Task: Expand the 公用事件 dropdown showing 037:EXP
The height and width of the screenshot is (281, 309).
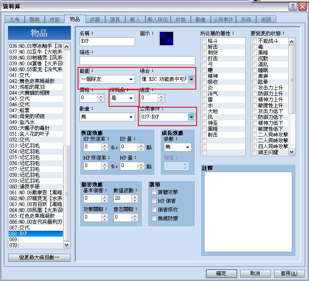Action: [168, 117]
